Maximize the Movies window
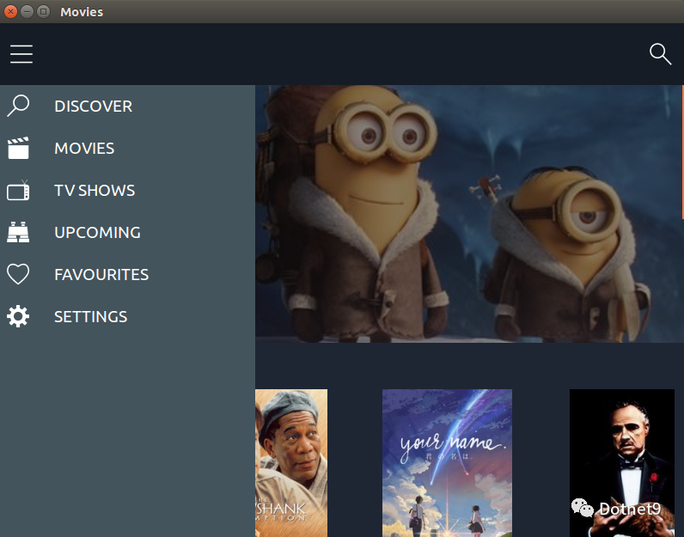Viewport: 684px width, 537px height. tap(43, 11)
